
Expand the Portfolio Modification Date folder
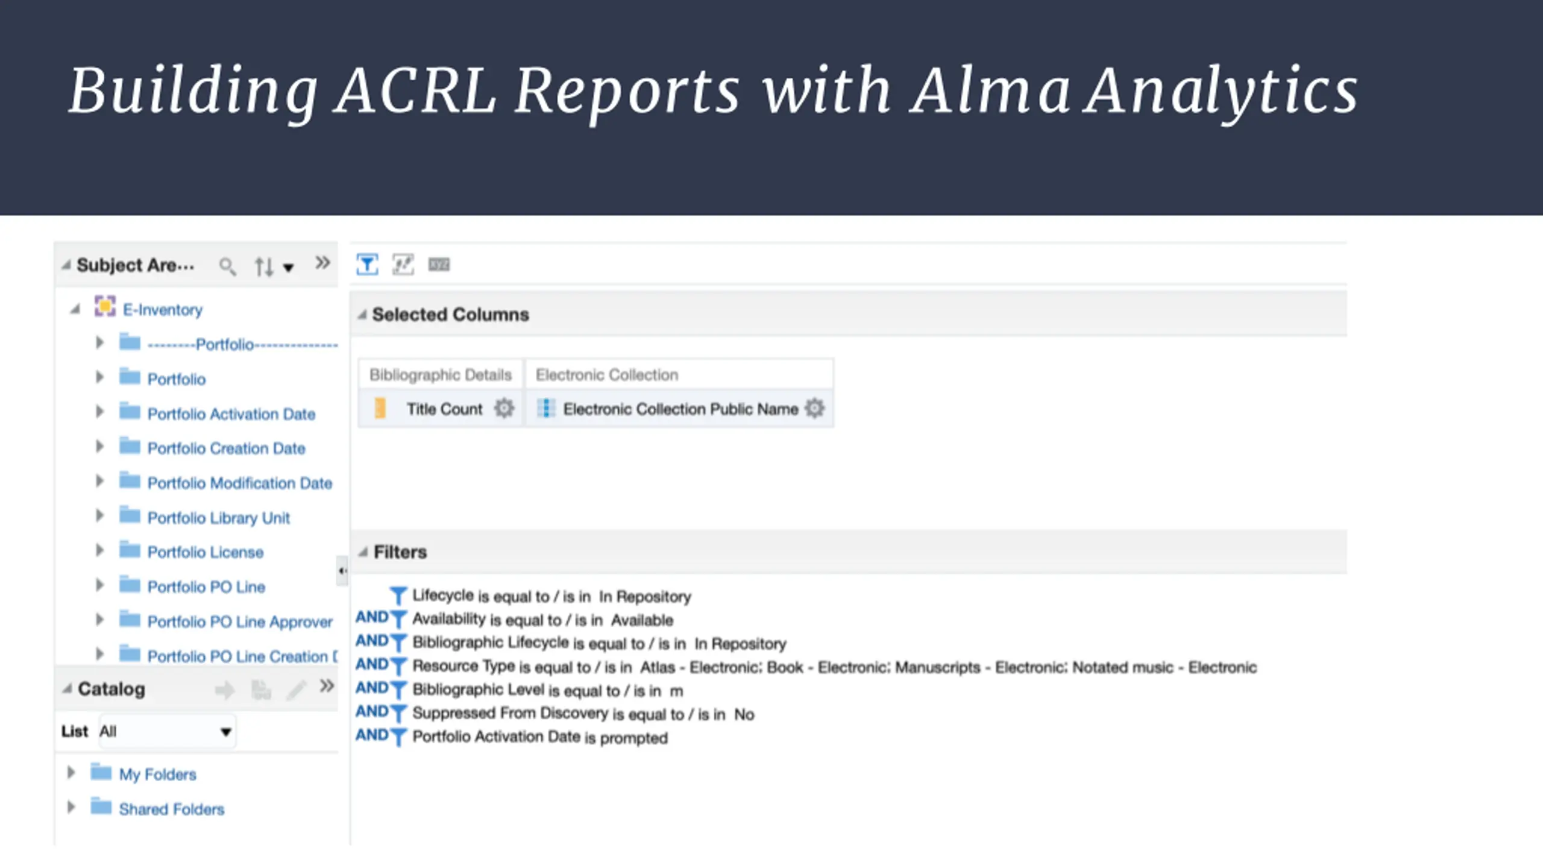coord(99,481)
